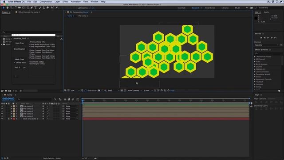This screenshot has width=284, height=160.
Task: Open the Active Camera view dropdown
Action: (x=134, y=90)
